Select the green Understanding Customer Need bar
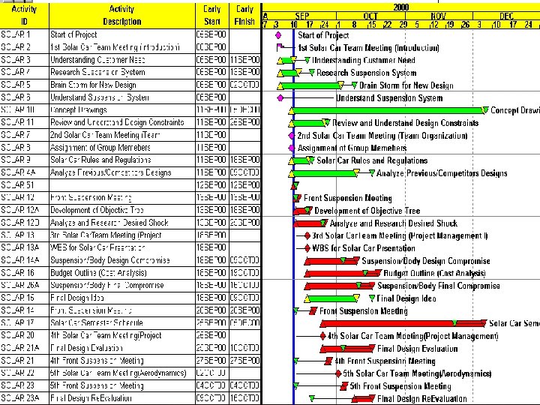The width and height of the screenshot is (540, 405). pos(286,60)
